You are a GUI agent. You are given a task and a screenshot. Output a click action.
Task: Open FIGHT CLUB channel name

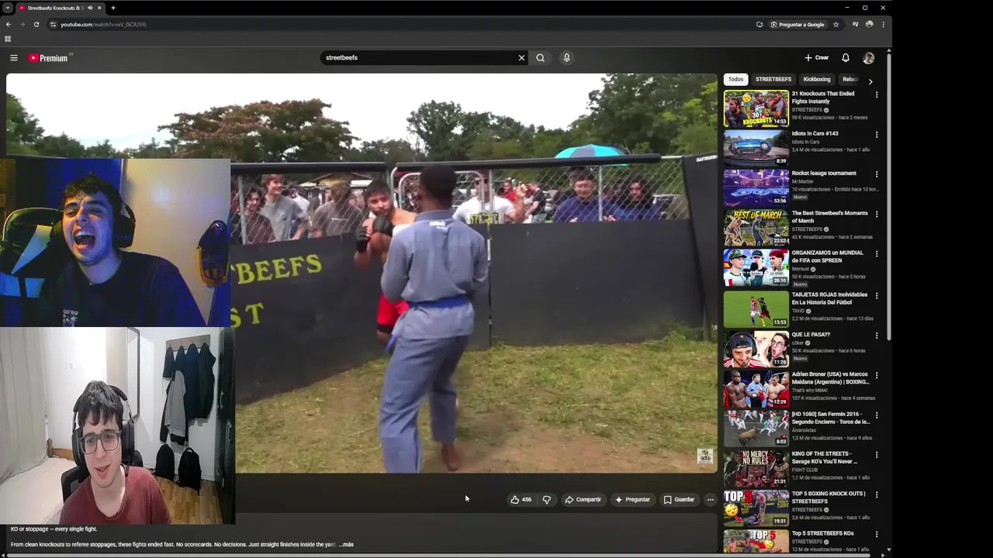point(804,470)
